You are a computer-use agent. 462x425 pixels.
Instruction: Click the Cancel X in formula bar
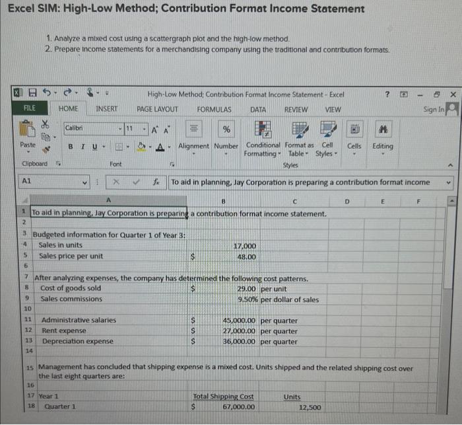tap(116, 182)
